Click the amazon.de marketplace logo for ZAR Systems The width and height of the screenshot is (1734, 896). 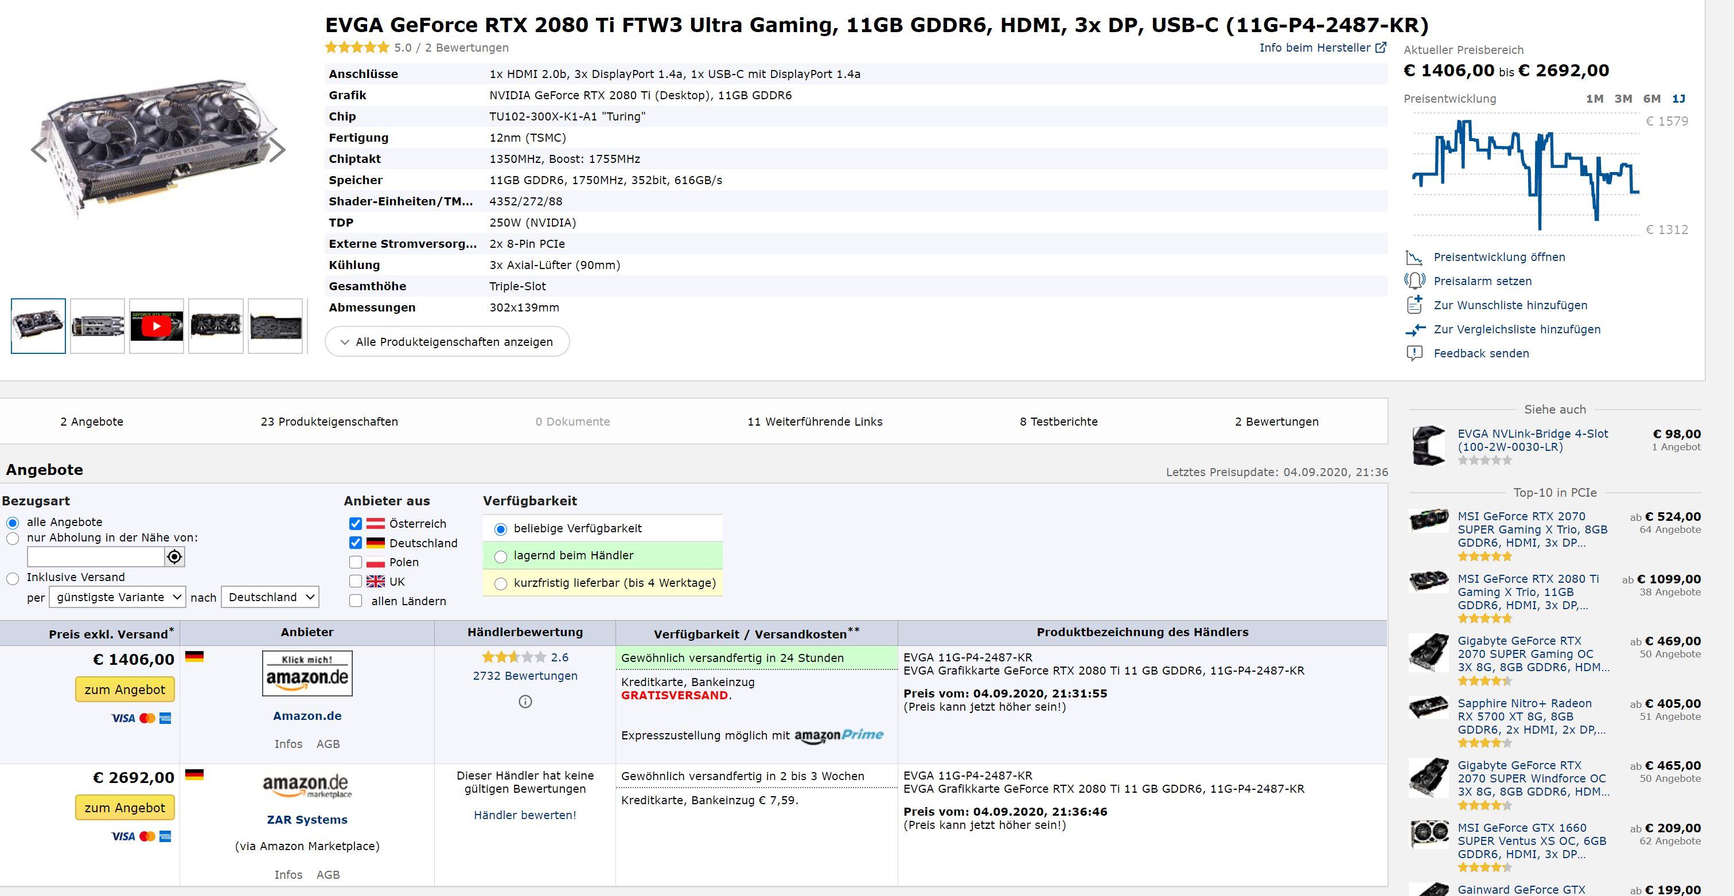click(307, 786)
